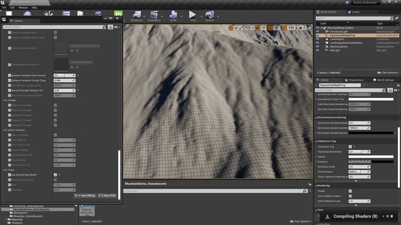Open the Window menu
This screenshot has width=401, height=225.
(23, 7)
